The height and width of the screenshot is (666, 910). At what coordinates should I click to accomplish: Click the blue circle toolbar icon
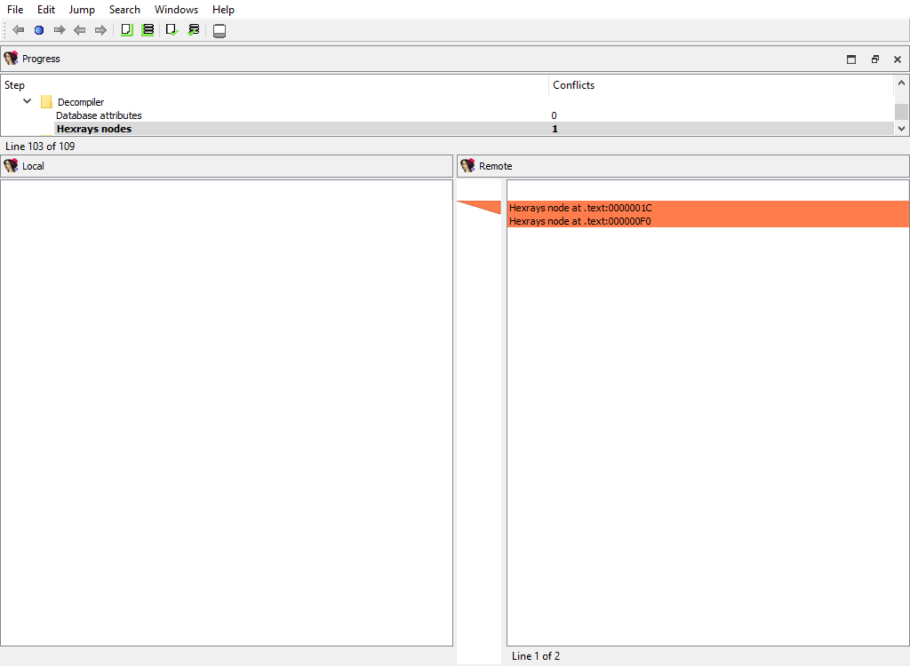[39, 30]
